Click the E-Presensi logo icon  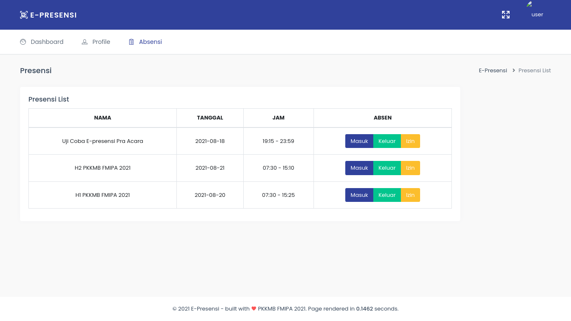pyautogui.click(x=24, y=15)
